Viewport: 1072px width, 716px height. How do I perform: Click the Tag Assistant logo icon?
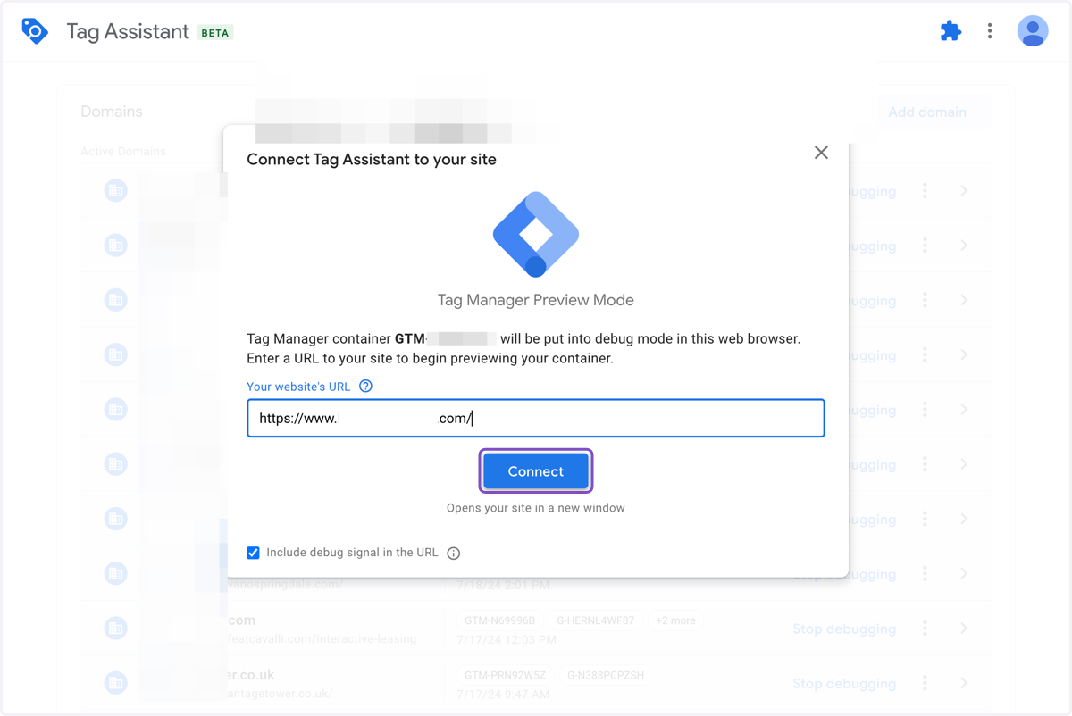click(35, 31)
